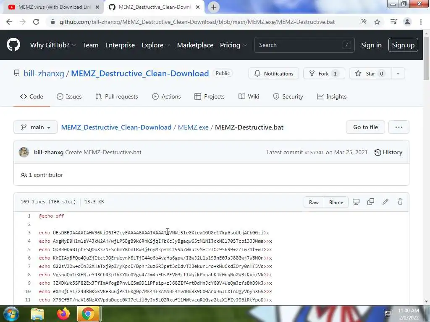
Task: Click the Fork button
Action: point(324,73)
